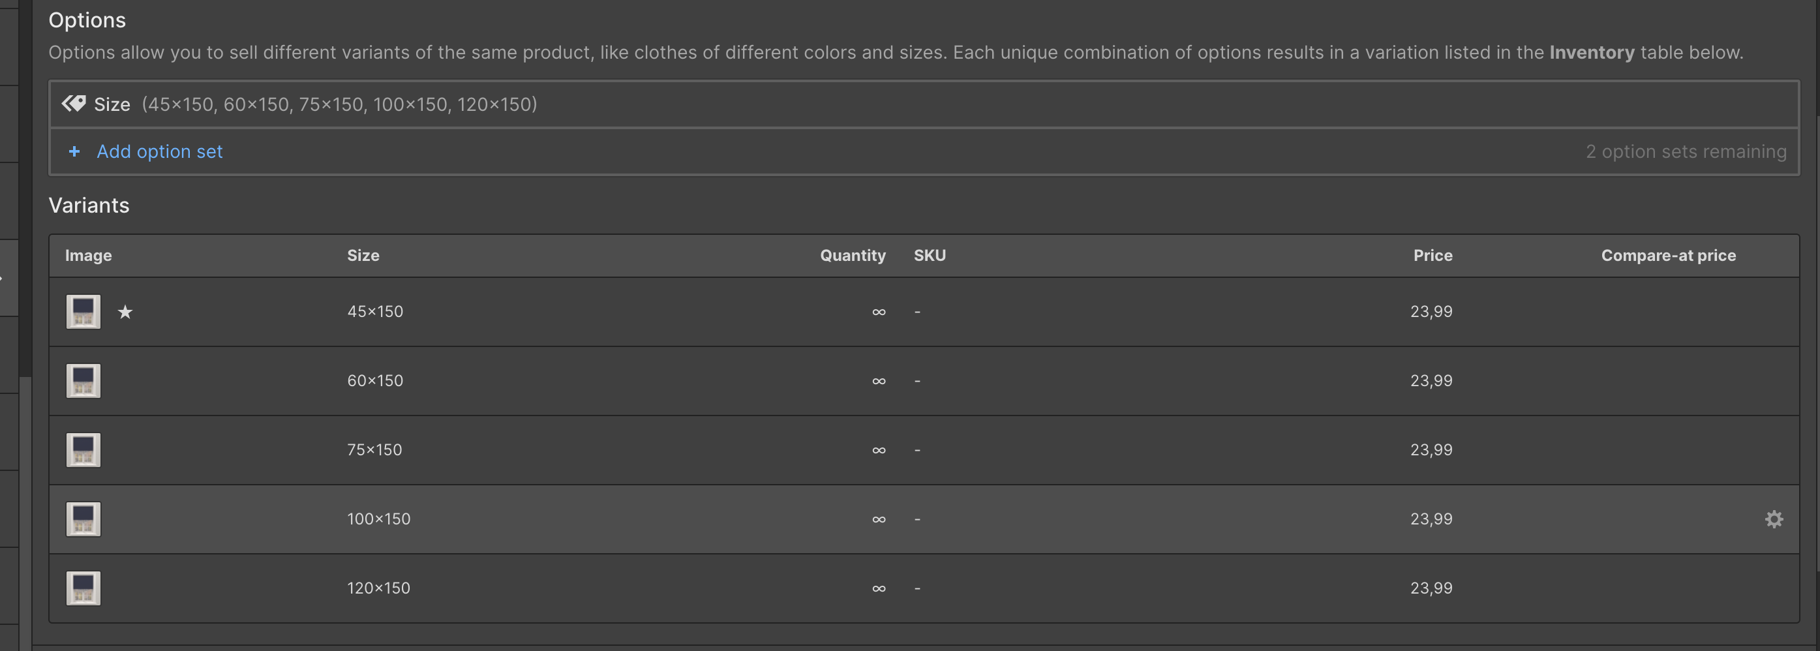Screen dimensions: 1820x651
Task: Click the Add option set link
Action: pos(160,151)
